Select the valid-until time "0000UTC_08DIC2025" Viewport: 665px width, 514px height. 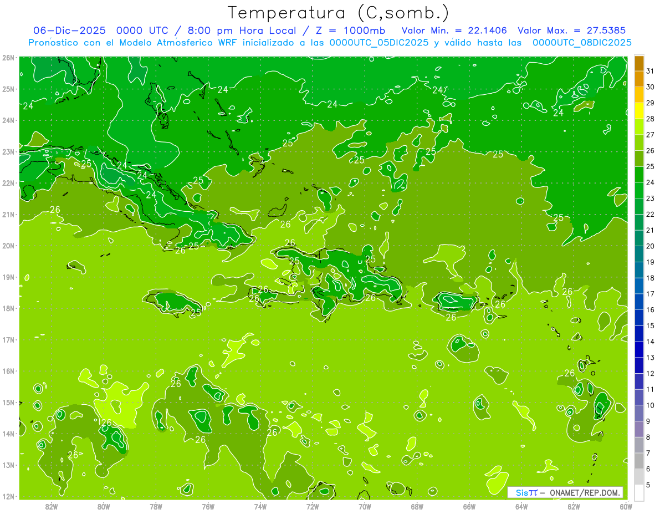click(582, 42)
